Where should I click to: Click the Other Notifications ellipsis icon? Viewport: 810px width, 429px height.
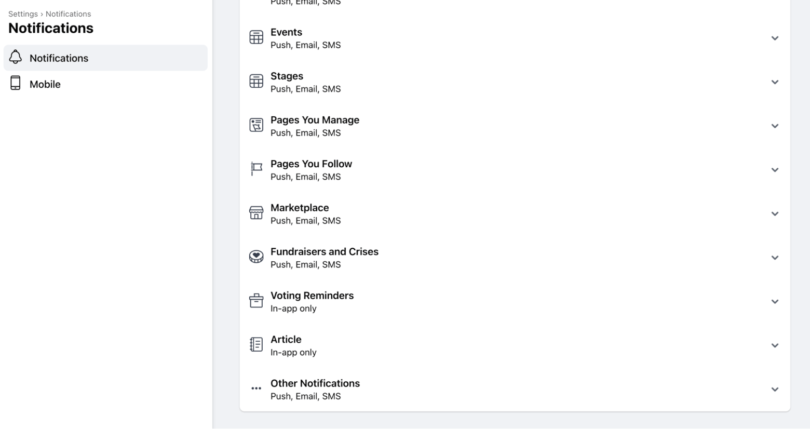click(256, 388)
